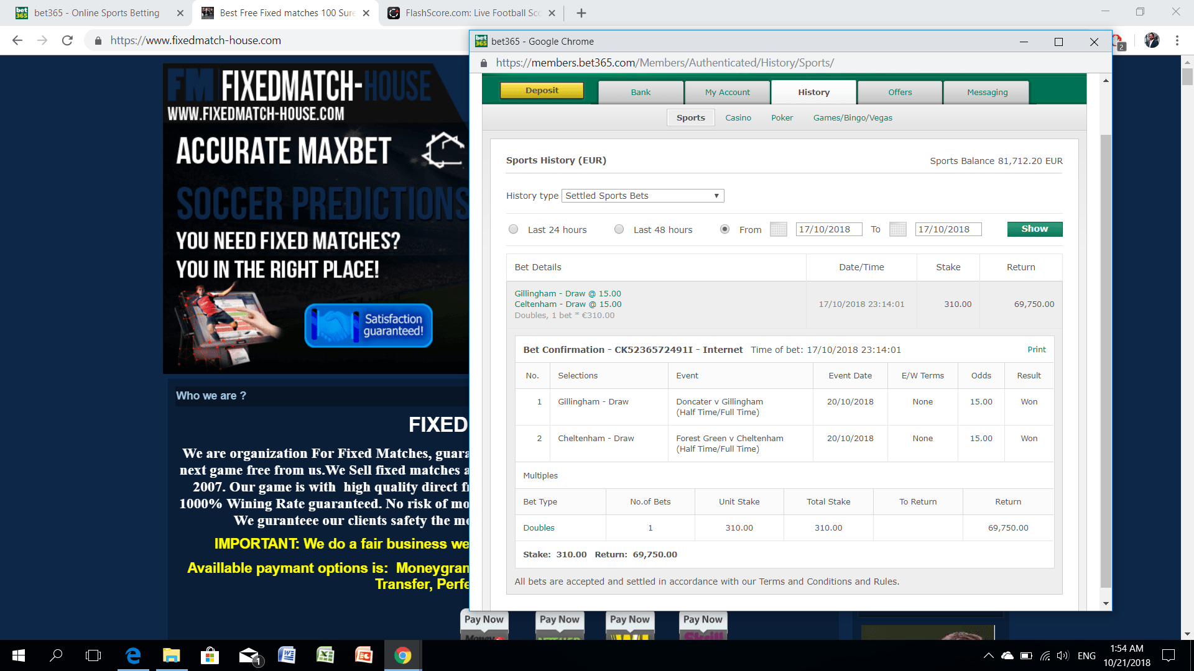
Task: Open the History tab
Action: (813, 93)
